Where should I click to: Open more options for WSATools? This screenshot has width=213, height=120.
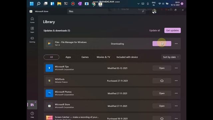pyautogui.click(x=176, y=81)
